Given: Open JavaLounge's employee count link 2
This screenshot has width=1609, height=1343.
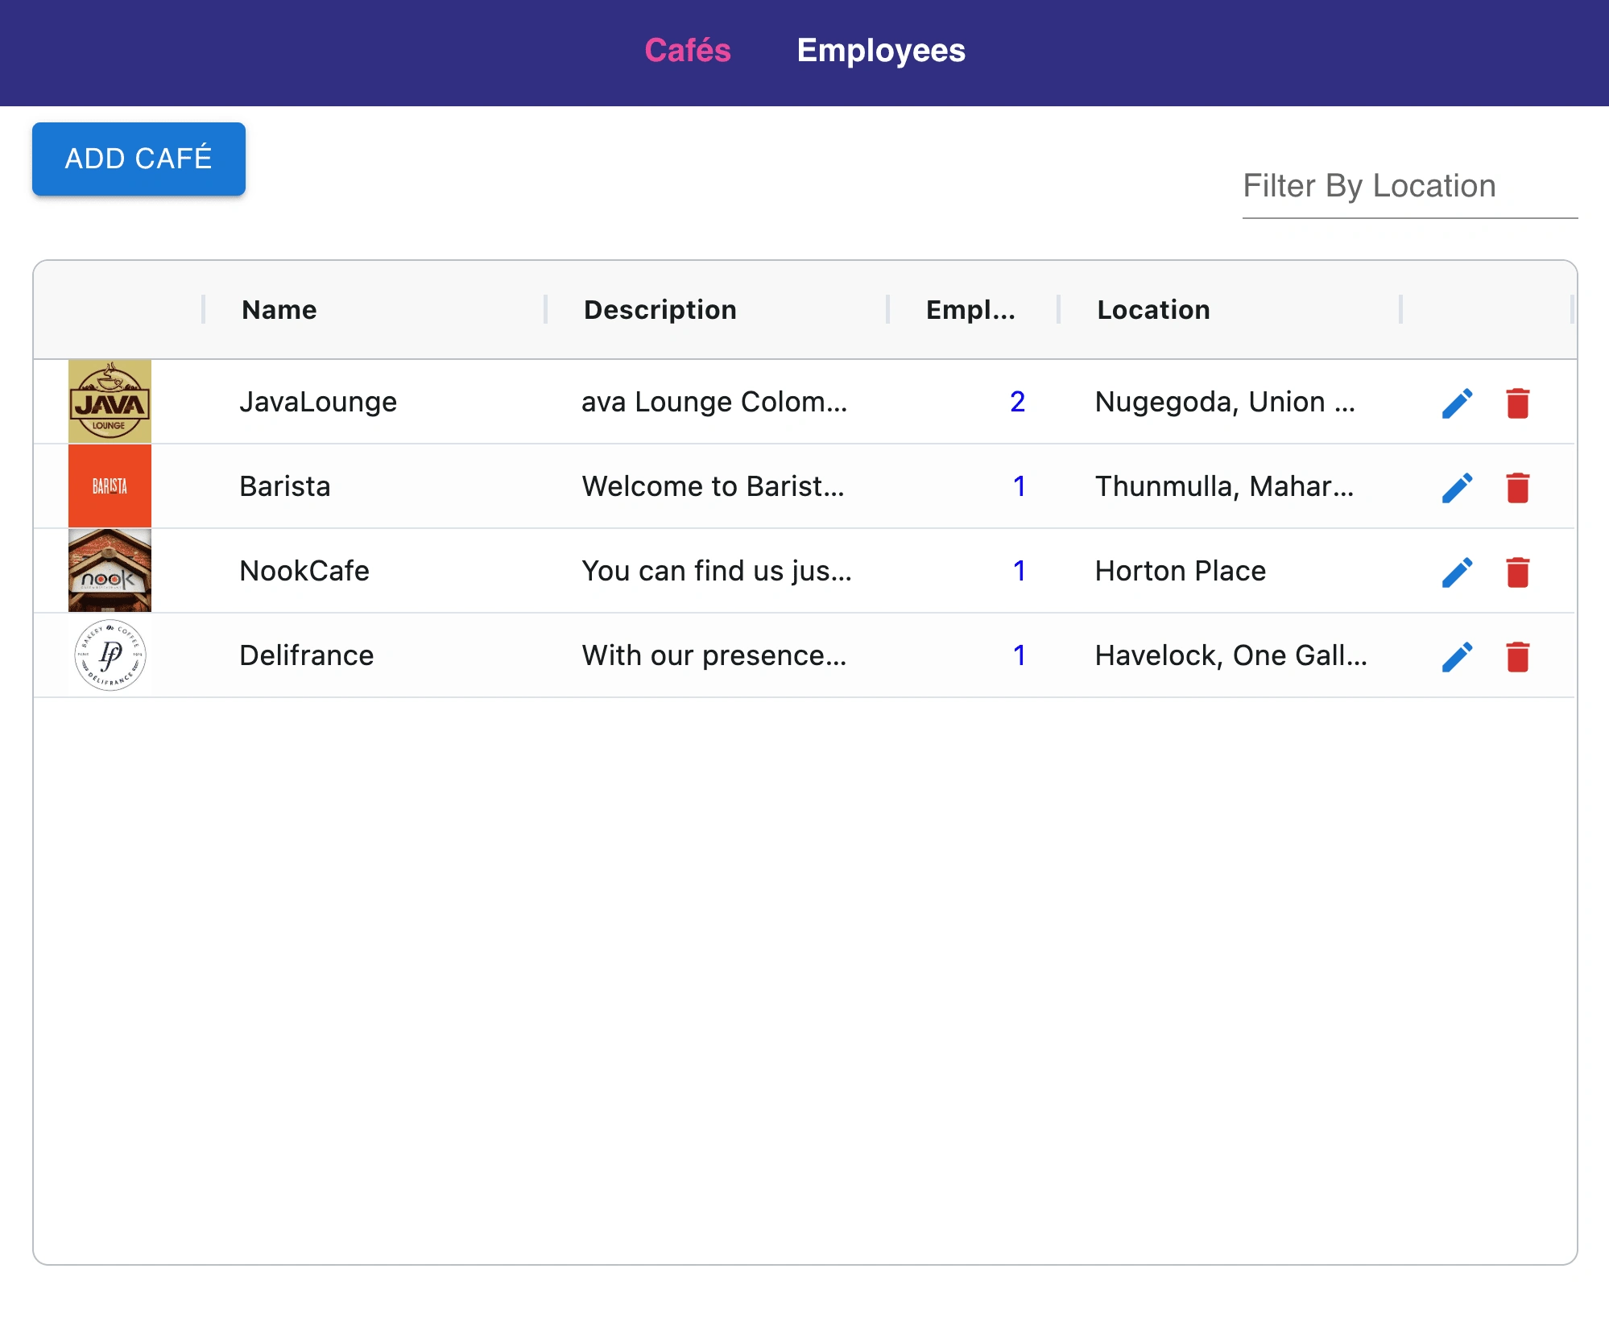Looking at the screenshot, I should [x=1017, y=402].
